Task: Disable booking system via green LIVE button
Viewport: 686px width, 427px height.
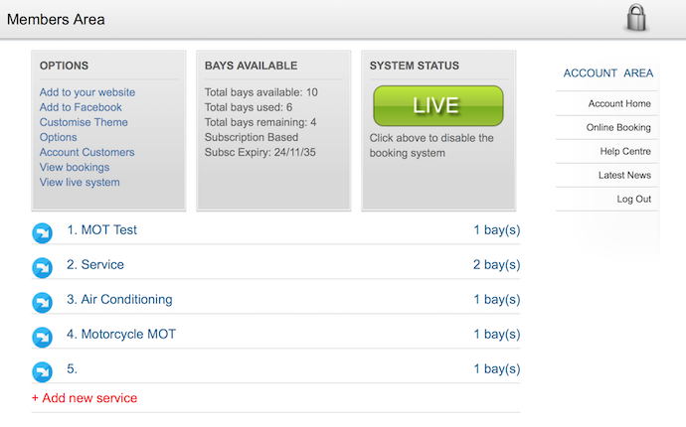Action: coord(437,105)
